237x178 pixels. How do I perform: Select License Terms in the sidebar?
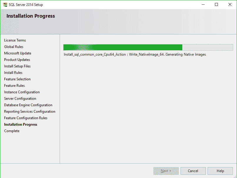tap(15, 40)
